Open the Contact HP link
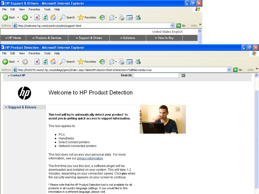This screenshot has height=194, width=259. point(16,75)
